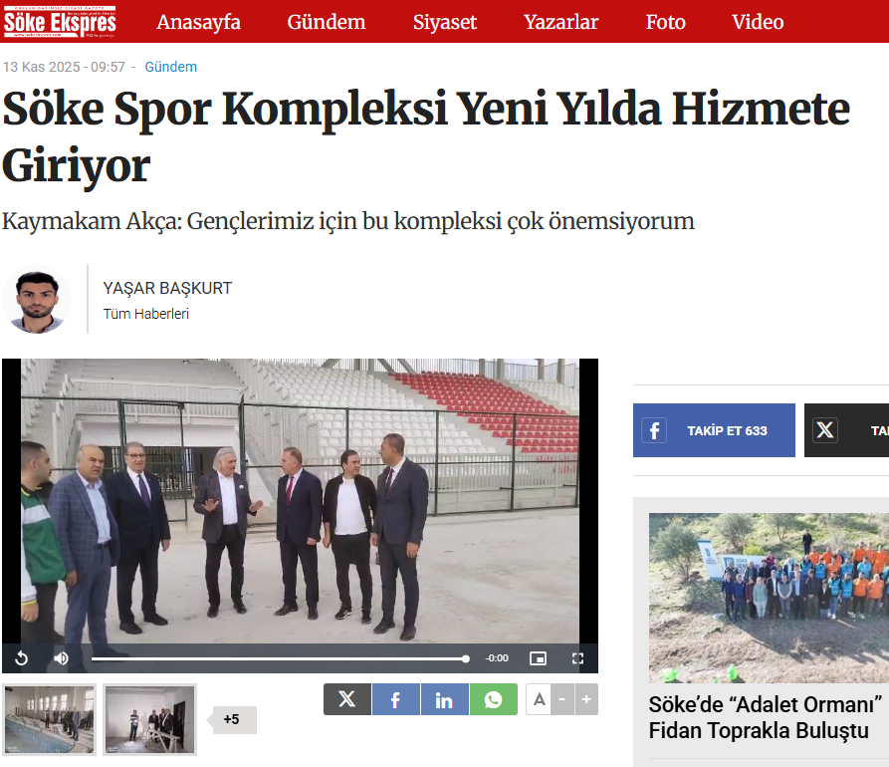The height and width of the screenshot is (767, 889).
Task: Click the Söke Ekspres logo
Action: point(60,22)
